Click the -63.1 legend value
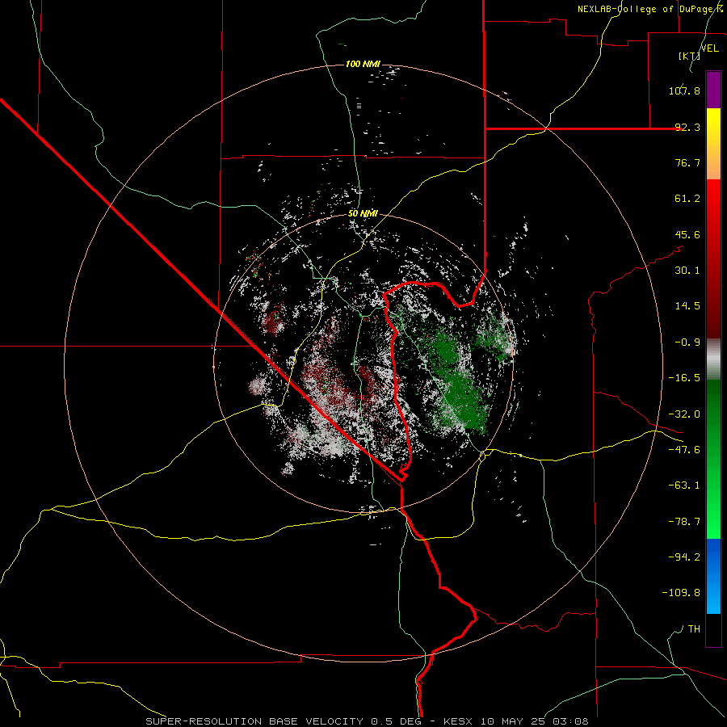Image resolution: width=727 pixels, height=727 pixels. click(x=684, y=485)
